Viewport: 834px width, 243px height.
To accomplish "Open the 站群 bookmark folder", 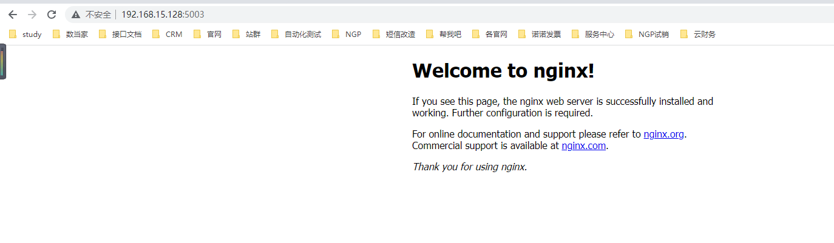I will [x=246, y=35].
